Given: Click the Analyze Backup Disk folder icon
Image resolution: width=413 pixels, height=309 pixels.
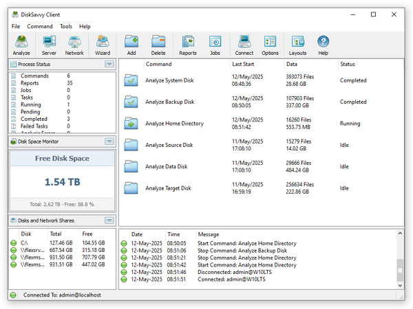Looking at the screenshot, I should click(x=131, y=102).
